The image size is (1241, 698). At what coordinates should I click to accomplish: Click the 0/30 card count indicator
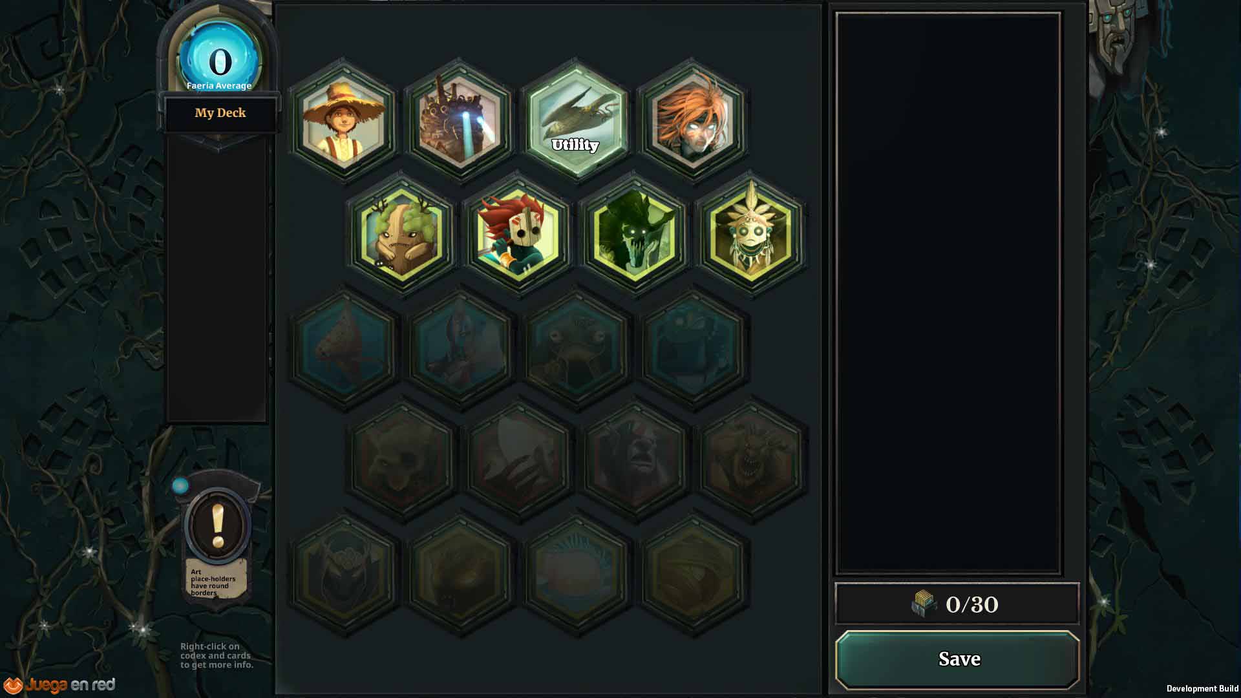coord(957,604)
